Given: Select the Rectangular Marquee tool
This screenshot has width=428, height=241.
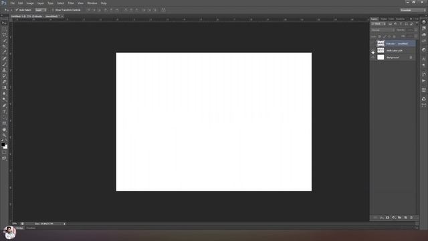Looking at the screenshot, I should point(4,29).
